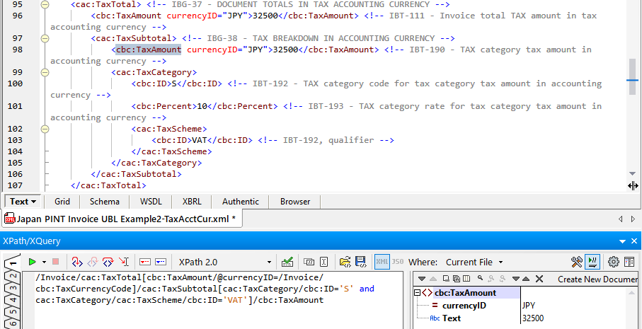This screenshot has height=329, width=642.
Task: Switch to XPath tab 1
Action: (12, 265)
